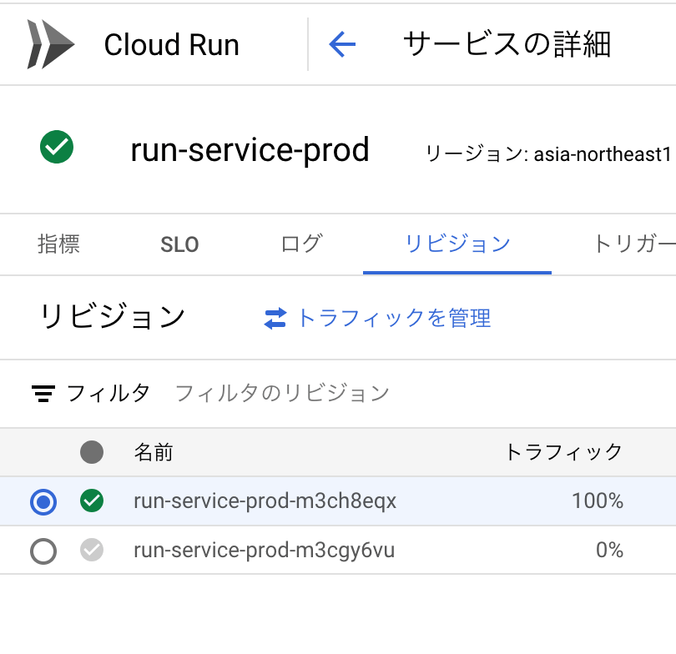Viewport: 676px width, 654px height.
Task: Select the run-service-prod-m3ch8eqx radio button
Action: [x=43, y=502]
